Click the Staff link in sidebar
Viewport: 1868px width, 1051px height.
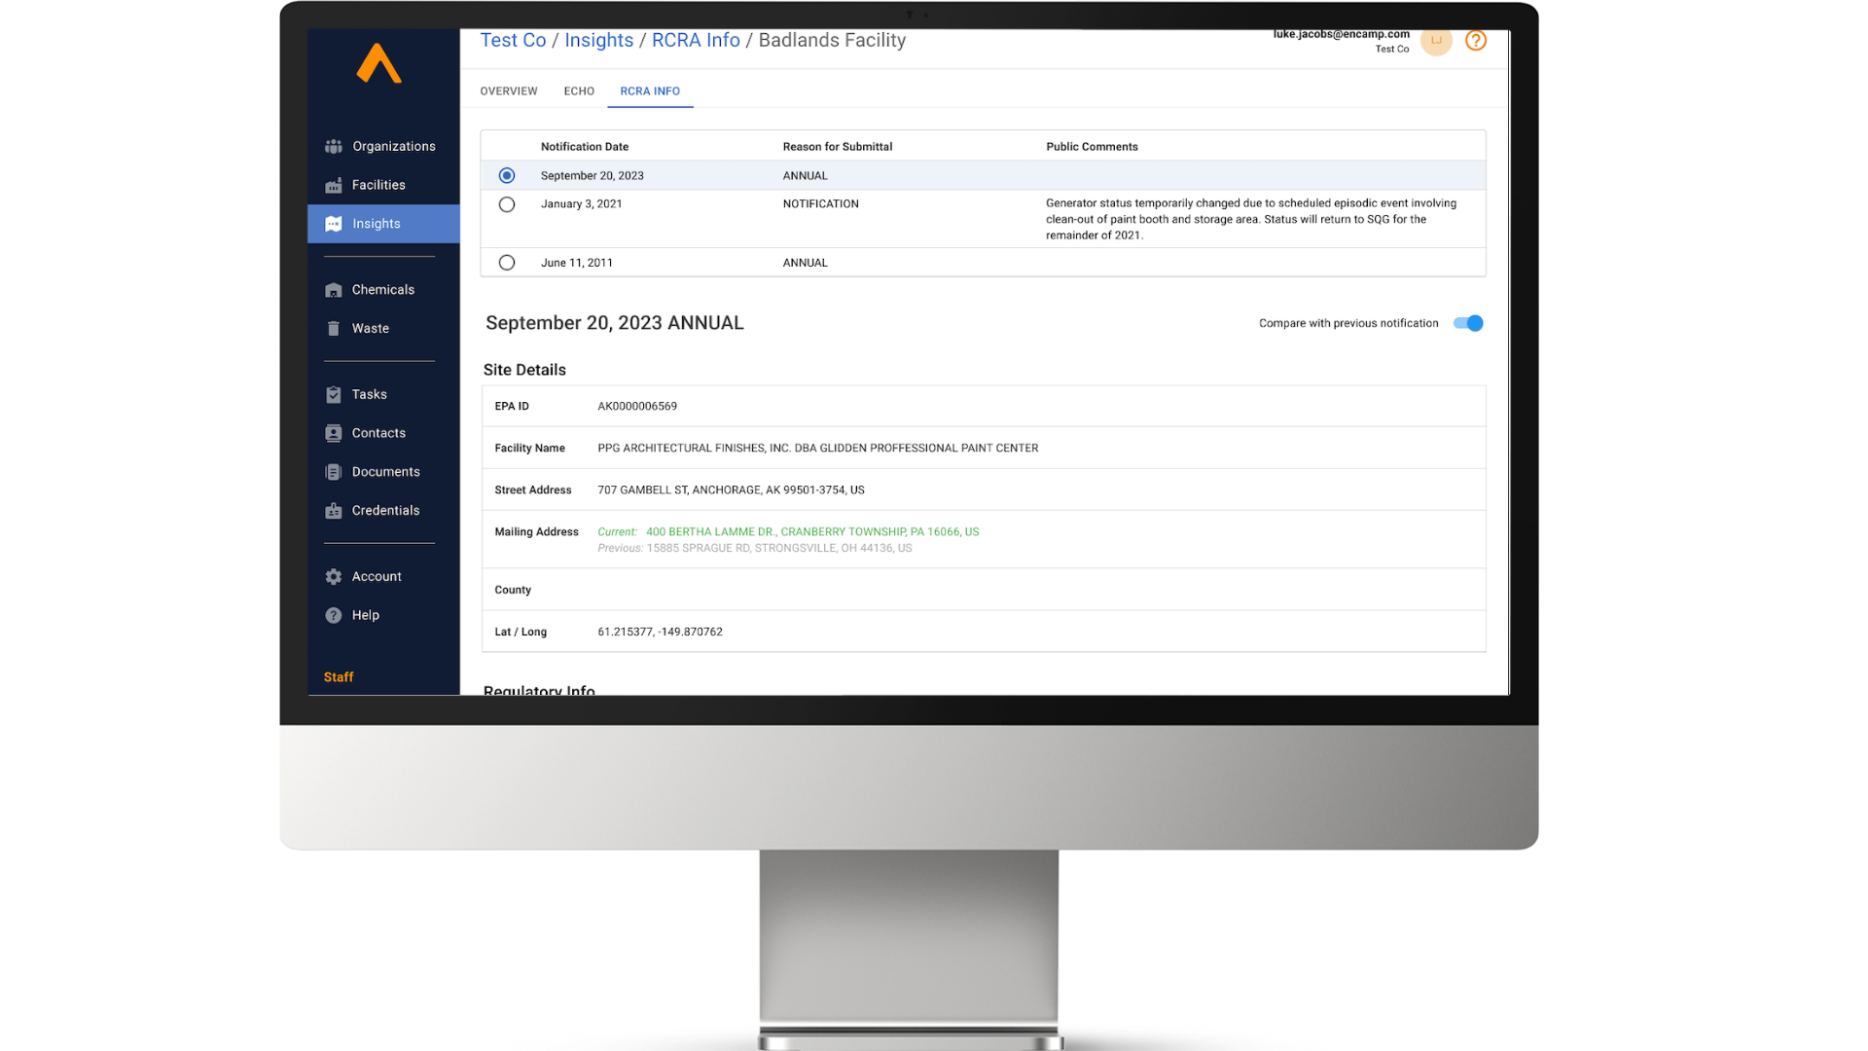click(339, 677)
